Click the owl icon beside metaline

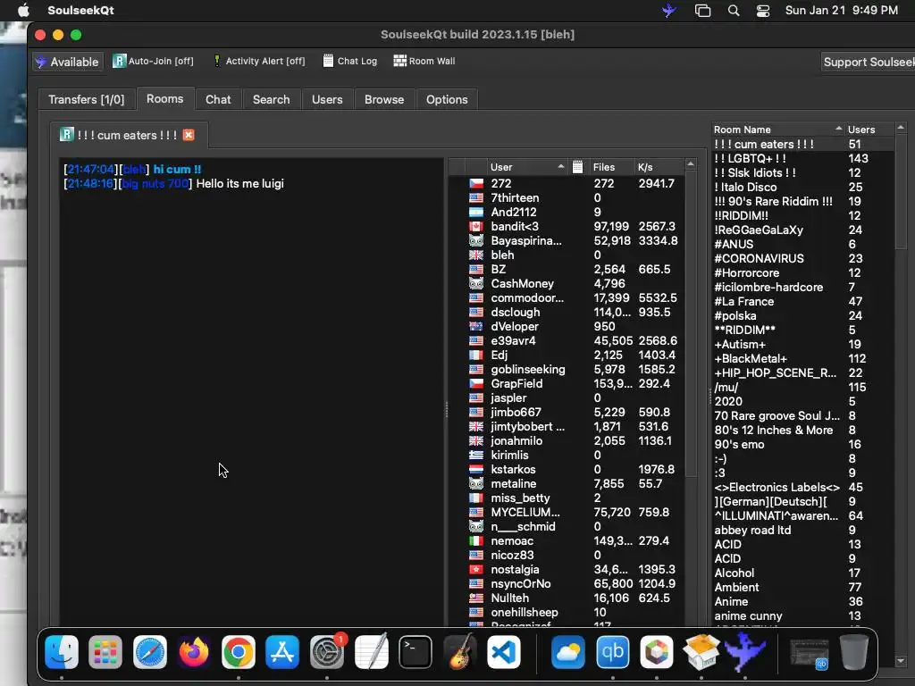click(x=476, y=483)
